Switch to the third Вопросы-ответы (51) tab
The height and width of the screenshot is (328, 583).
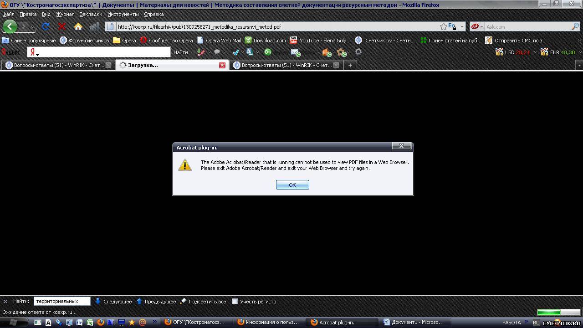(286, 65)
